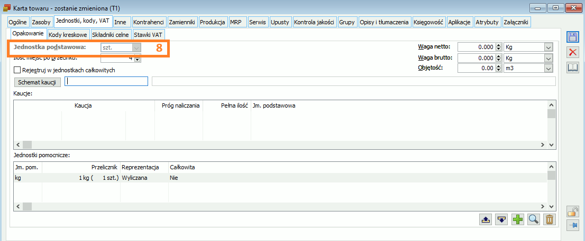Expand the Objętość unit dropdown
585x241 pixels.
[x=548, y=68]
